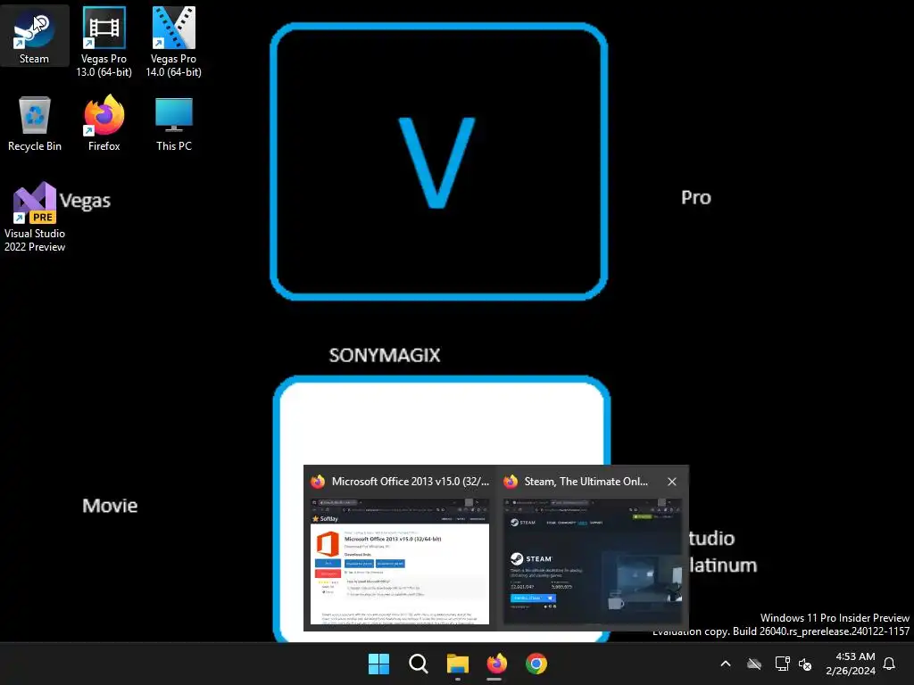Viewport: 914px width, 685px height.
Task: Open the notification bell
Action: click(x=889, y=664)
